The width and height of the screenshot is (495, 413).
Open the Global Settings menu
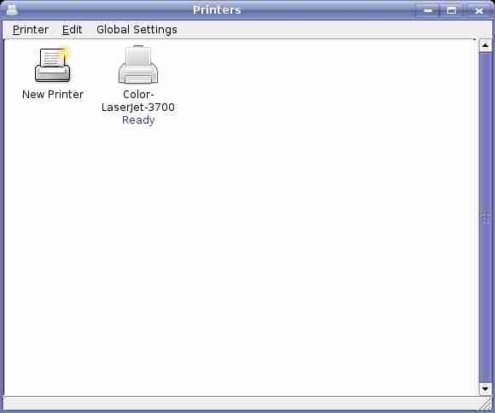click(137, 30)
